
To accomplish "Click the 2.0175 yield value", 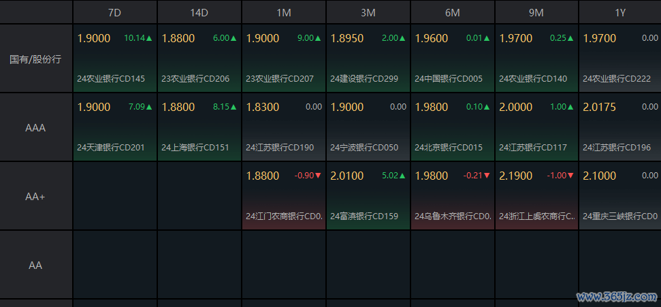I will click(x=600, y=107).
